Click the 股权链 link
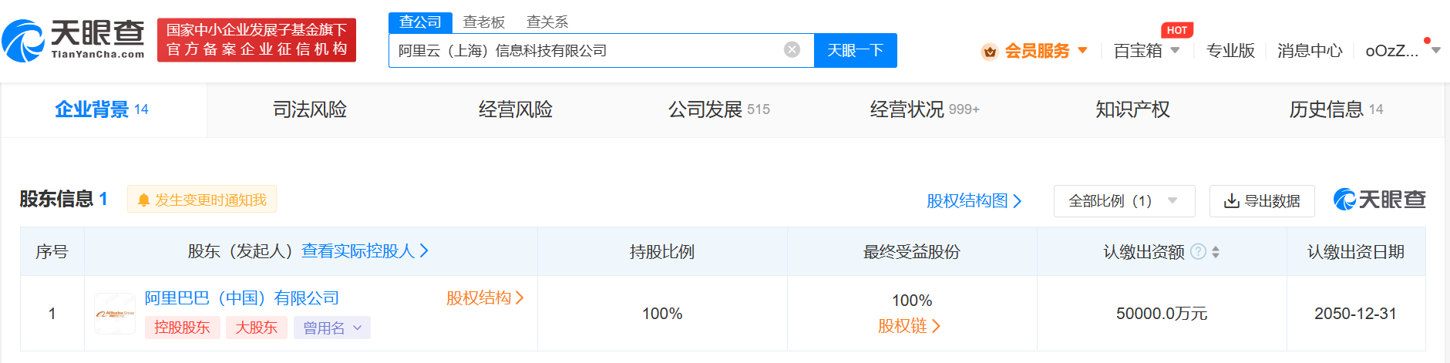 coord(909,326)
